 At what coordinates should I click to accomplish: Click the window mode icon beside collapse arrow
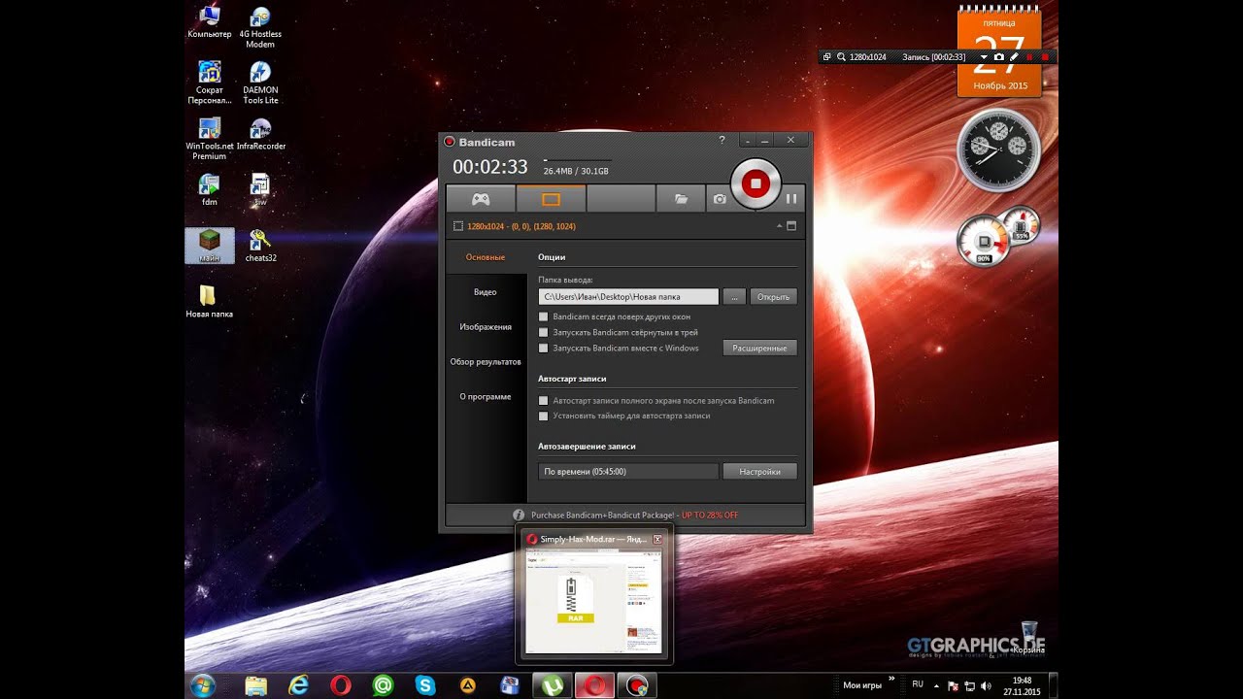[791, 226]
